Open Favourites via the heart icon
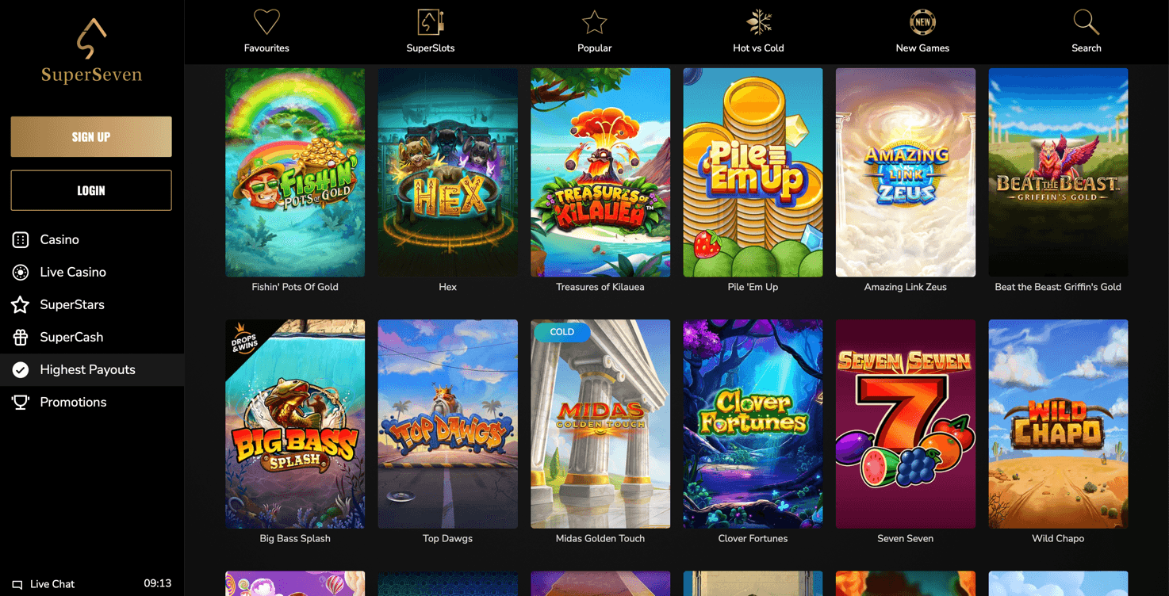Viewport: 1169px width, 596px height. pos(266,22)
